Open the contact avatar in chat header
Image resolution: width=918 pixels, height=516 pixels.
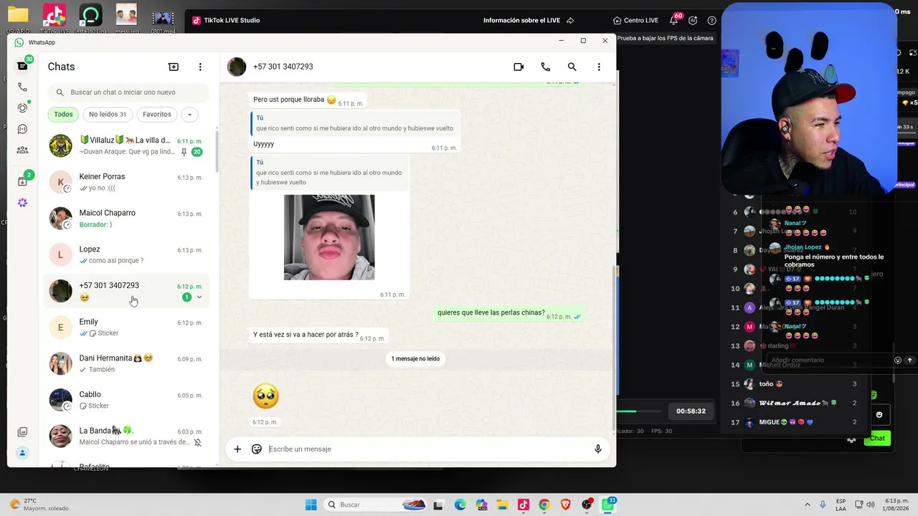[237, 67]
